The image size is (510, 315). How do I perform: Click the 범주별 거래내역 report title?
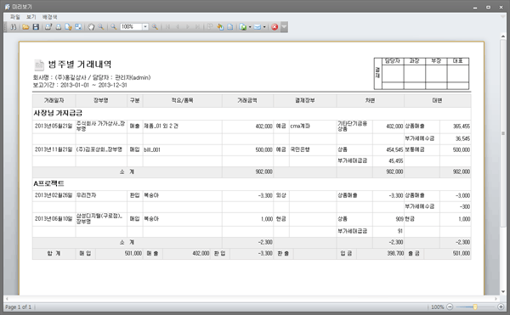[80, 64]
